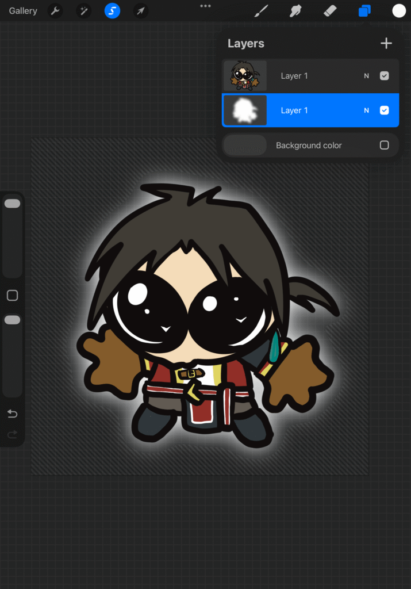
Task: Select the Smudge tool
Action: 295,11
